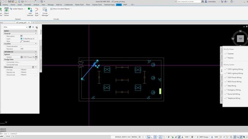Open the Featured Apps ribbon tab
248x139 pixels.
click(109, 5)
